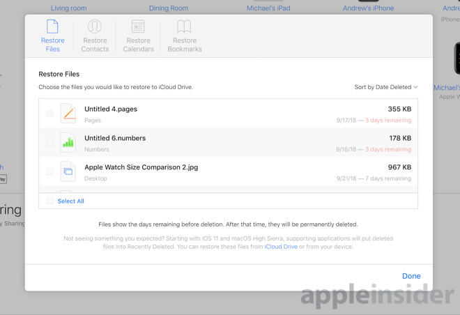The width and height of the screenshot is (460, 315).
Task: Open Living room device in background page
Action: [x=68, y=8]
